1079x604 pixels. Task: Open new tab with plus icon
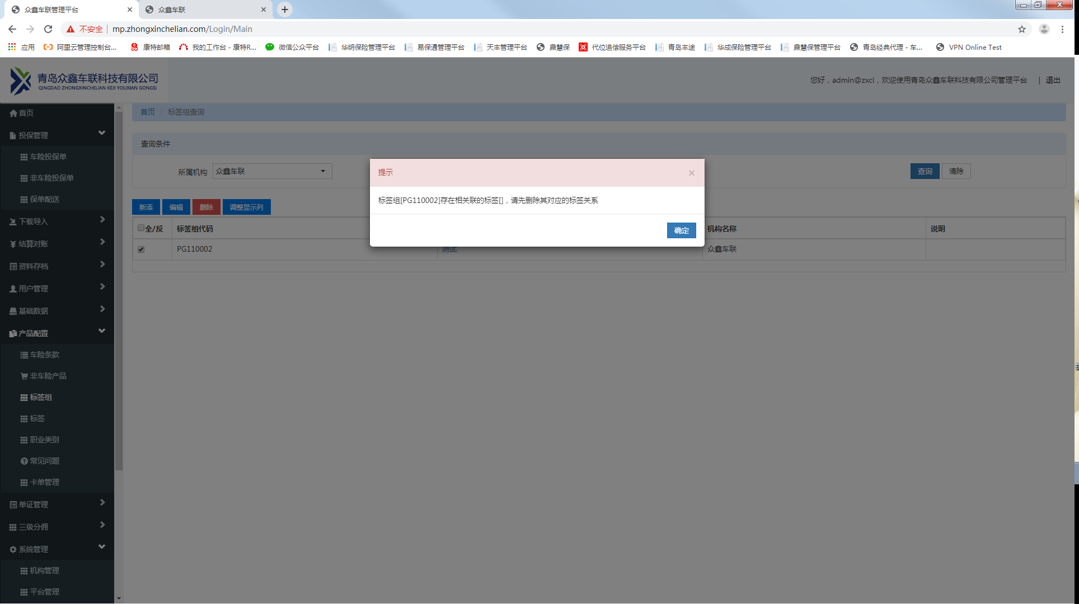pos(285,10)
